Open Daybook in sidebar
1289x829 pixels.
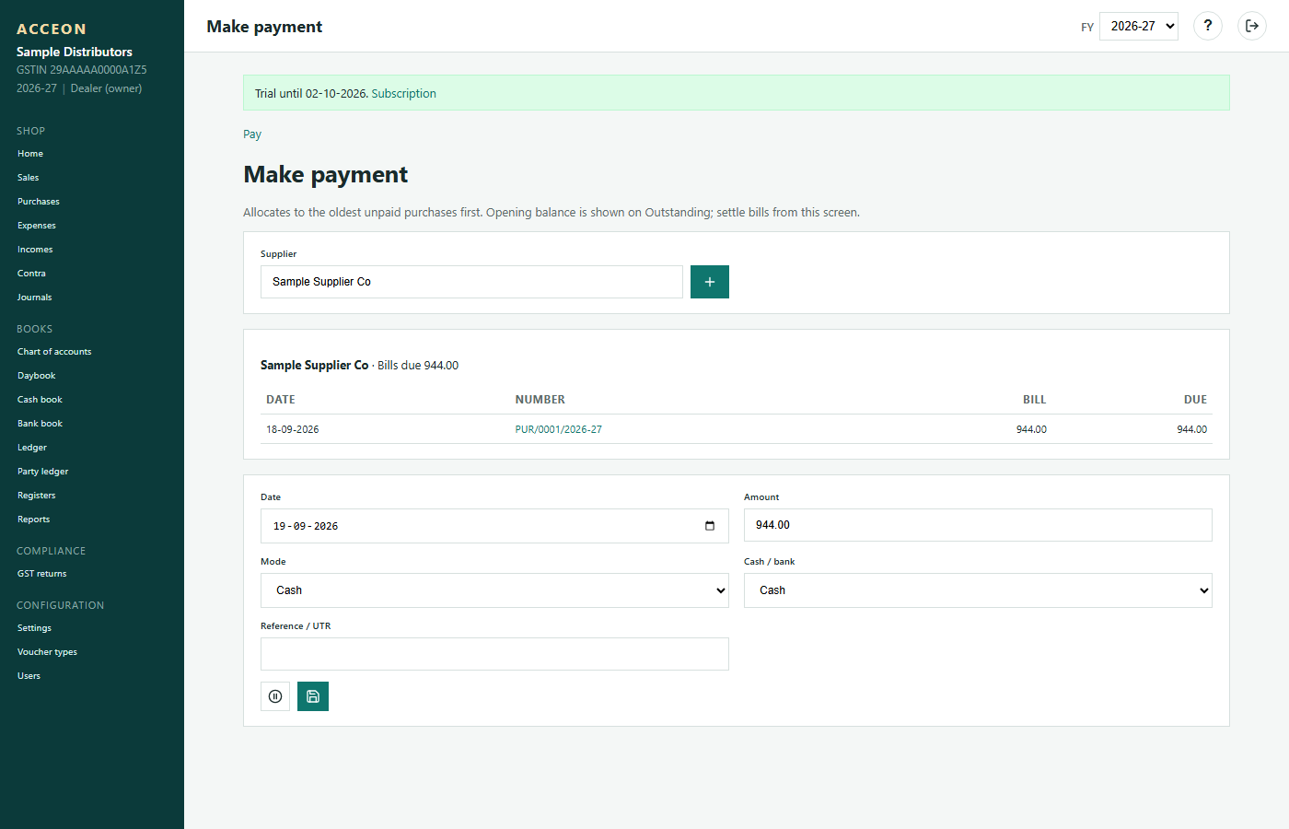(37, 376)
